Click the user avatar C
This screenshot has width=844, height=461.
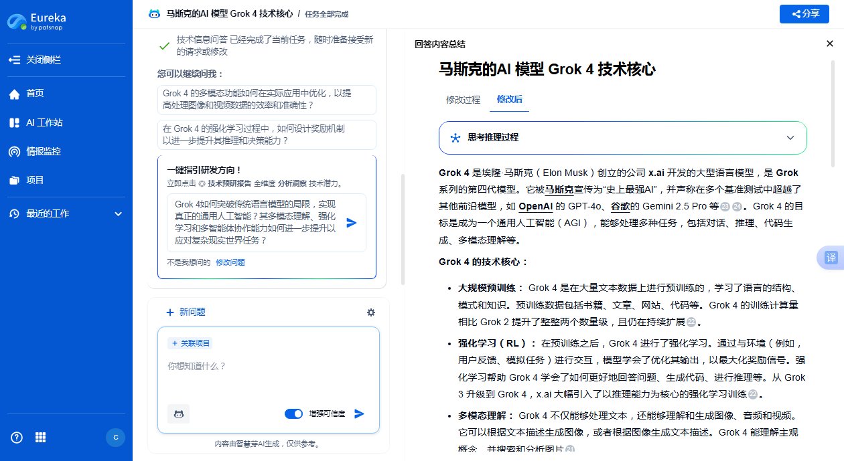[x=116, y=438]
